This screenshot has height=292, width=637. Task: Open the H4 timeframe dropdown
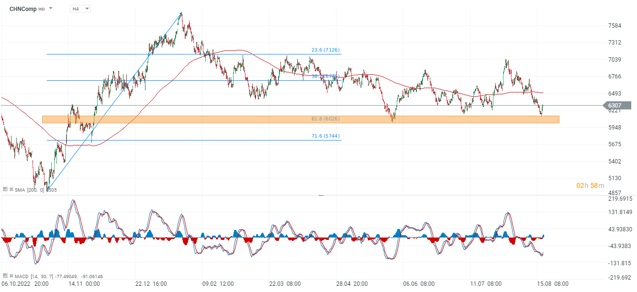click(80, 9)
